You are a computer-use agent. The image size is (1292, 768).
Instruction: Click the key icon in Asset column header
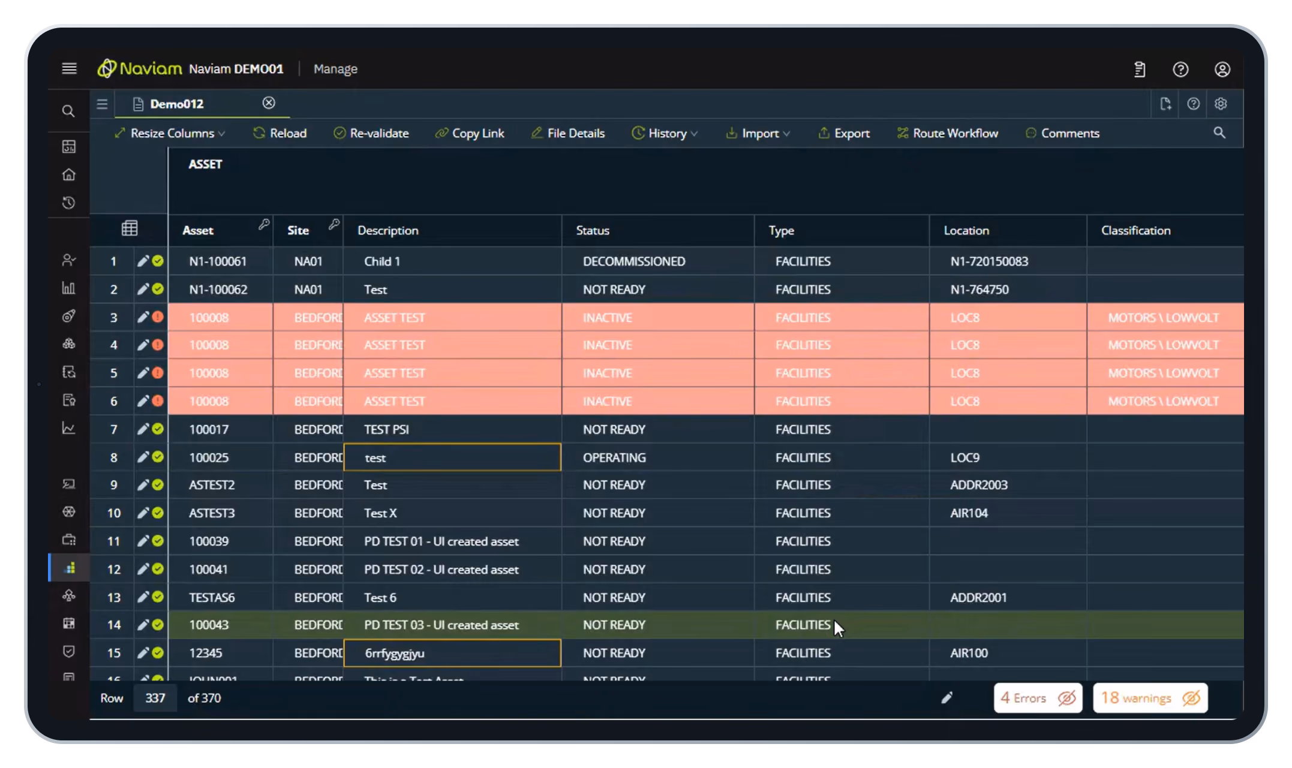(x=264, y=224)
